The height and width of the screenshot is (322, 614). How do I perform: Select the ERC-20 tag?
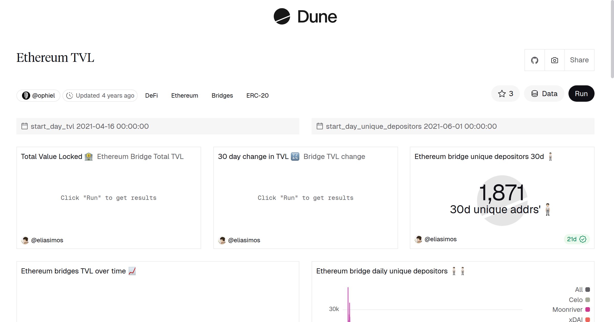257,95
